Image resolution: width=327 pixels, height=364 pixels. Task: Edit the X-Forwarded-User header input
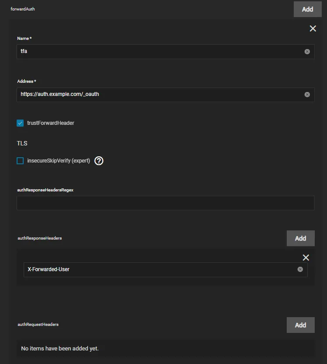[x=158, y=269]
